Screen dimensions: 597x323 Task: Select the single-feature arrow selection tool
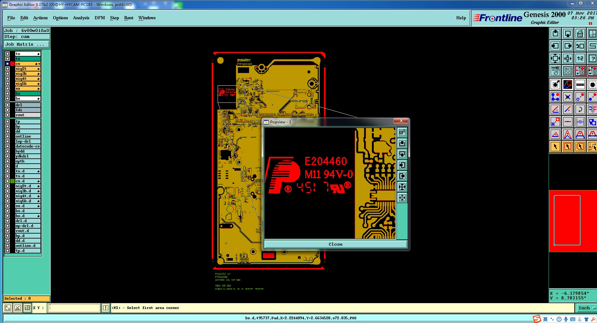(555, 147)
